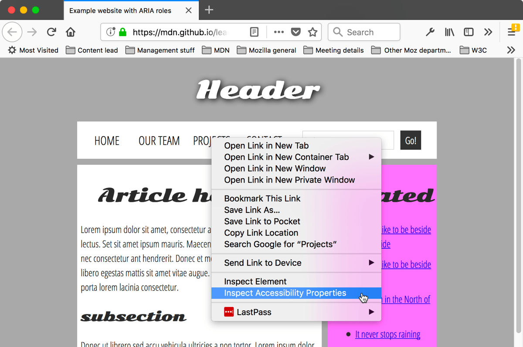Click the Home button in the toolbar
Screen dimensions: 523x347
(x=71, y=32)
